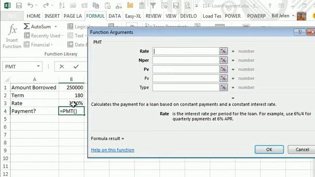Viewport: 315px width, 177px height.
Task: Click the paste-values clipboard icon with 12
Action: click(108, 5)
